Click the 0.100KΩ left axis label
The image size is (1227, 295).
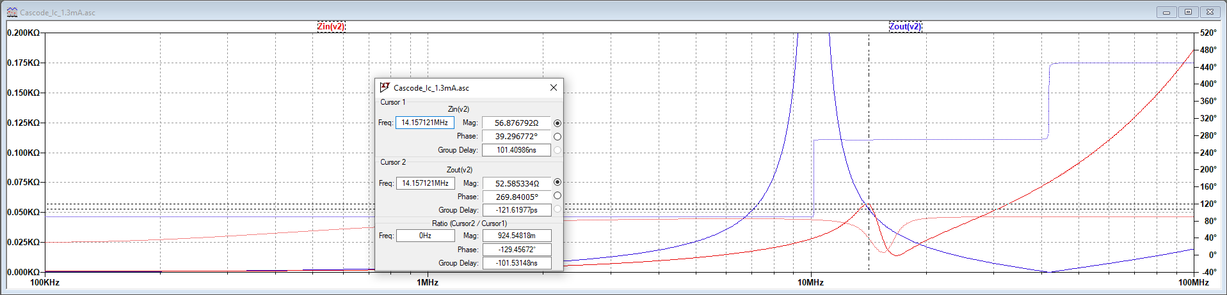tap(23, 153)
